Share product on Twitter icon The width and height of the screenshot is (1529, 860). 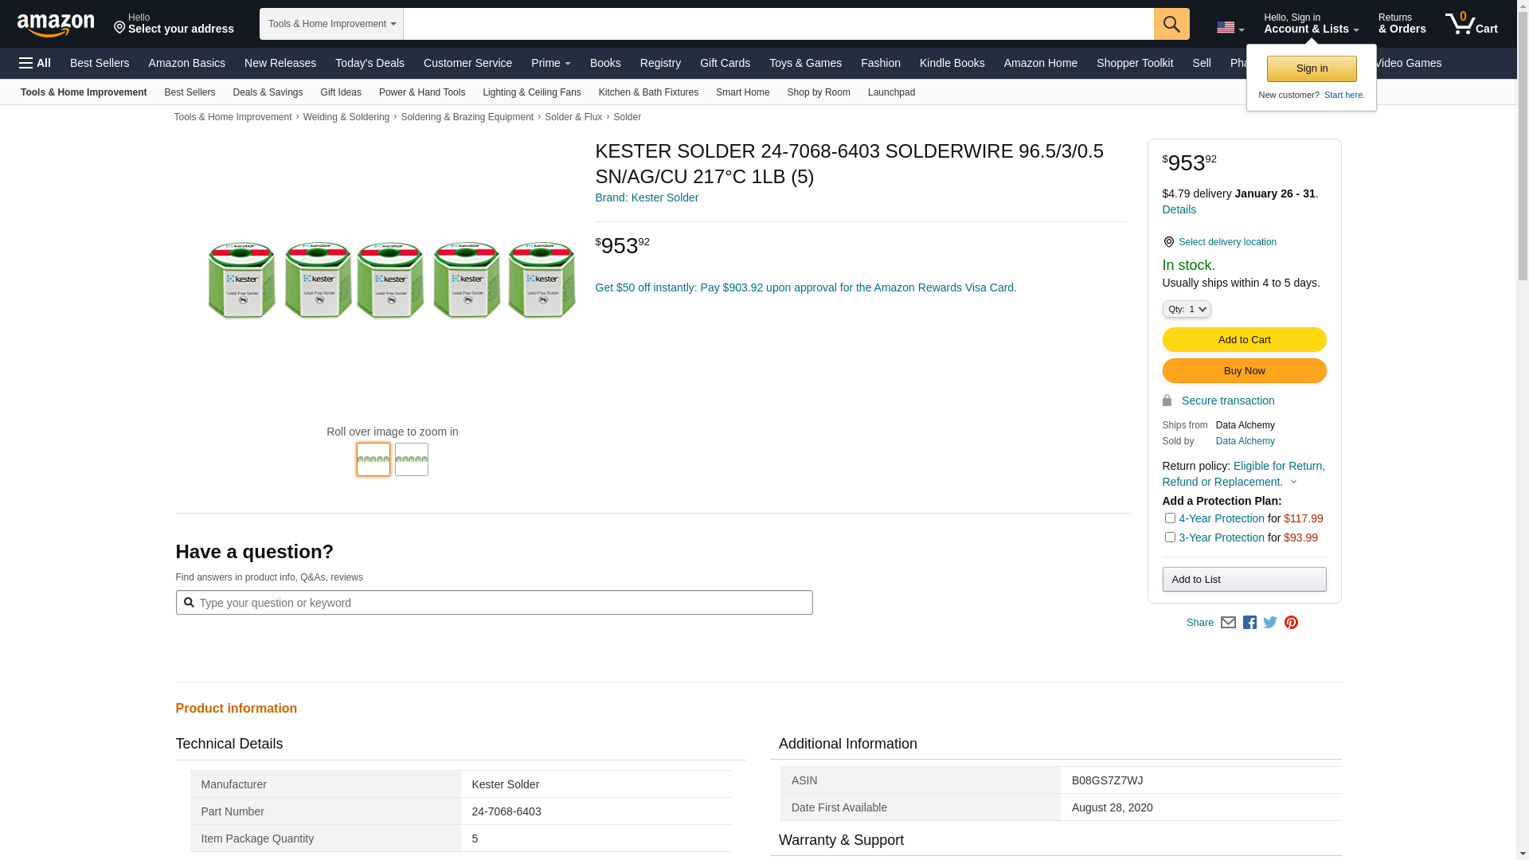coord(1270,623)
